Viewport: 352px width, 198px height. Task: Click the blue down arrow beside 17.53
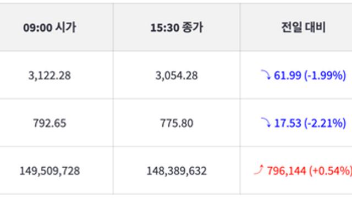pyautogui.click(x=266, y=122)
